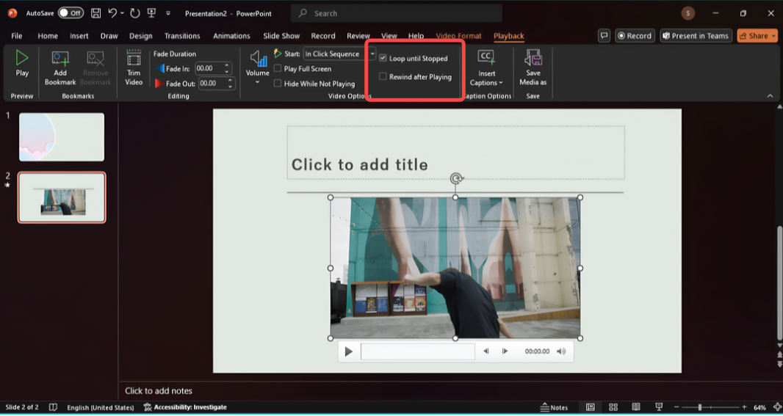Add a bookmark to the video

click(60, 68)
